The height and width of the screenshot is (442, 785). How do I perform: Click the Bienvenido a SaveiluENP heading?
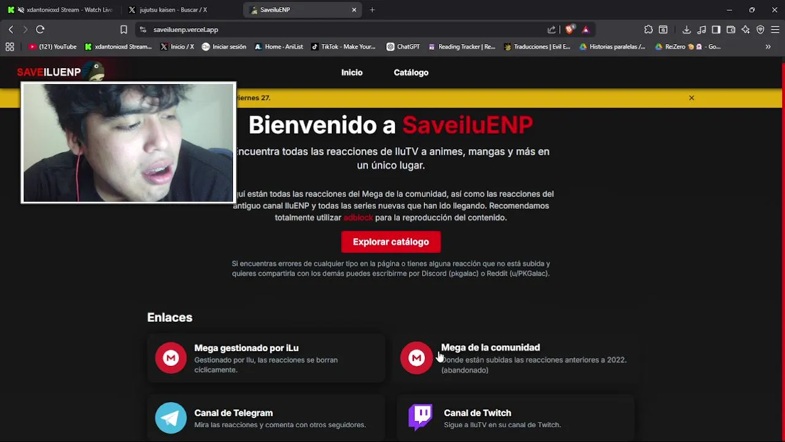(x=391, y=125)
